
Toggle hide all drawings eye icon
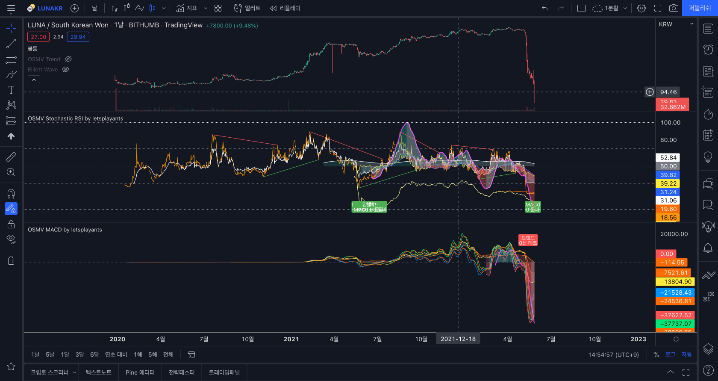[x=11, y=239]
